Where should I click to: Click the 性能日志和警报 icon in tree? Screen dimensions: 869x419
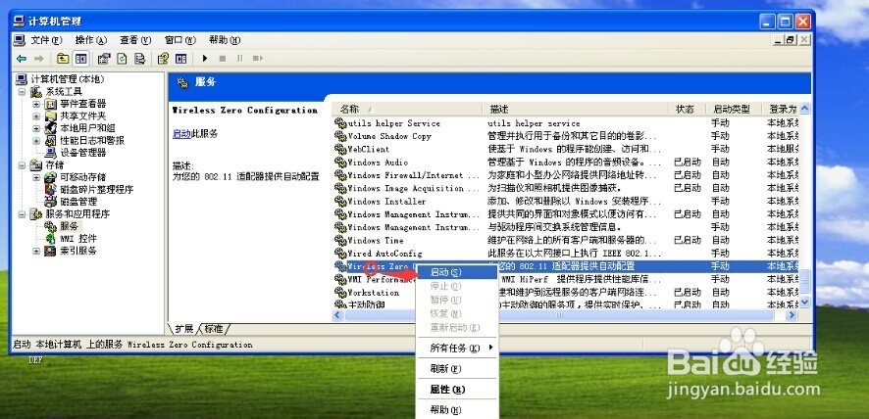(50, 140)
